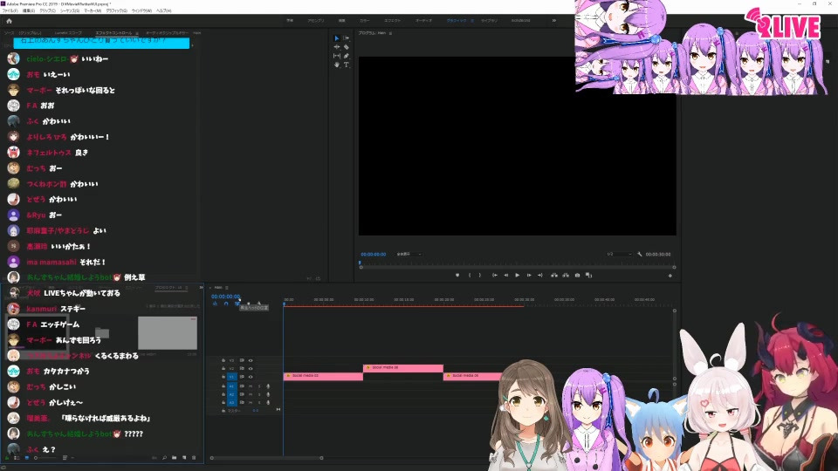838x471 pixels.
Task: Click the timeline ruler playhead marker
Action: pos(284,304)
